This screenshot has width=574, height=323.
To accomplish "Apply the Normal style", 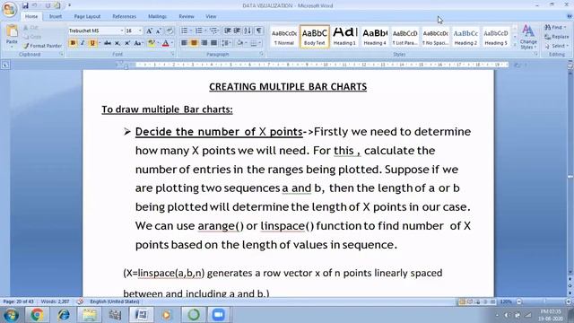I will tap(284, 37).
